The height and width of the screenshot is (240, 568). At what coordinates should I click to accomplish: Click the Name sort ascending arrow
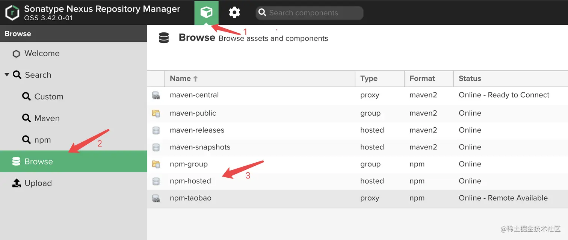[x=195, y=79]
